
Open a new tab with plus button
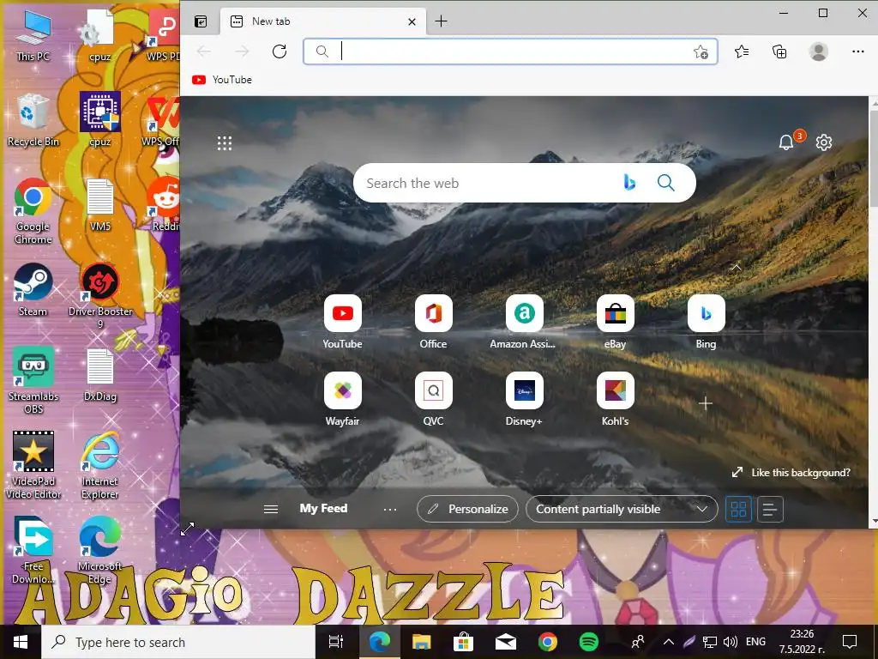click(442, 21)
